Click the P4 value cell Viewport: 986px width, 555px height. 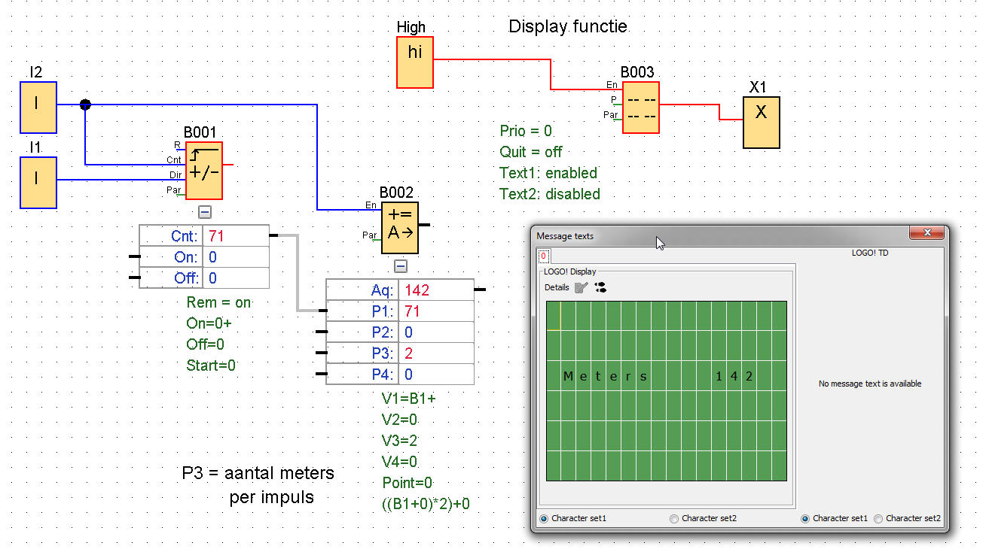[x=438, y=375]
